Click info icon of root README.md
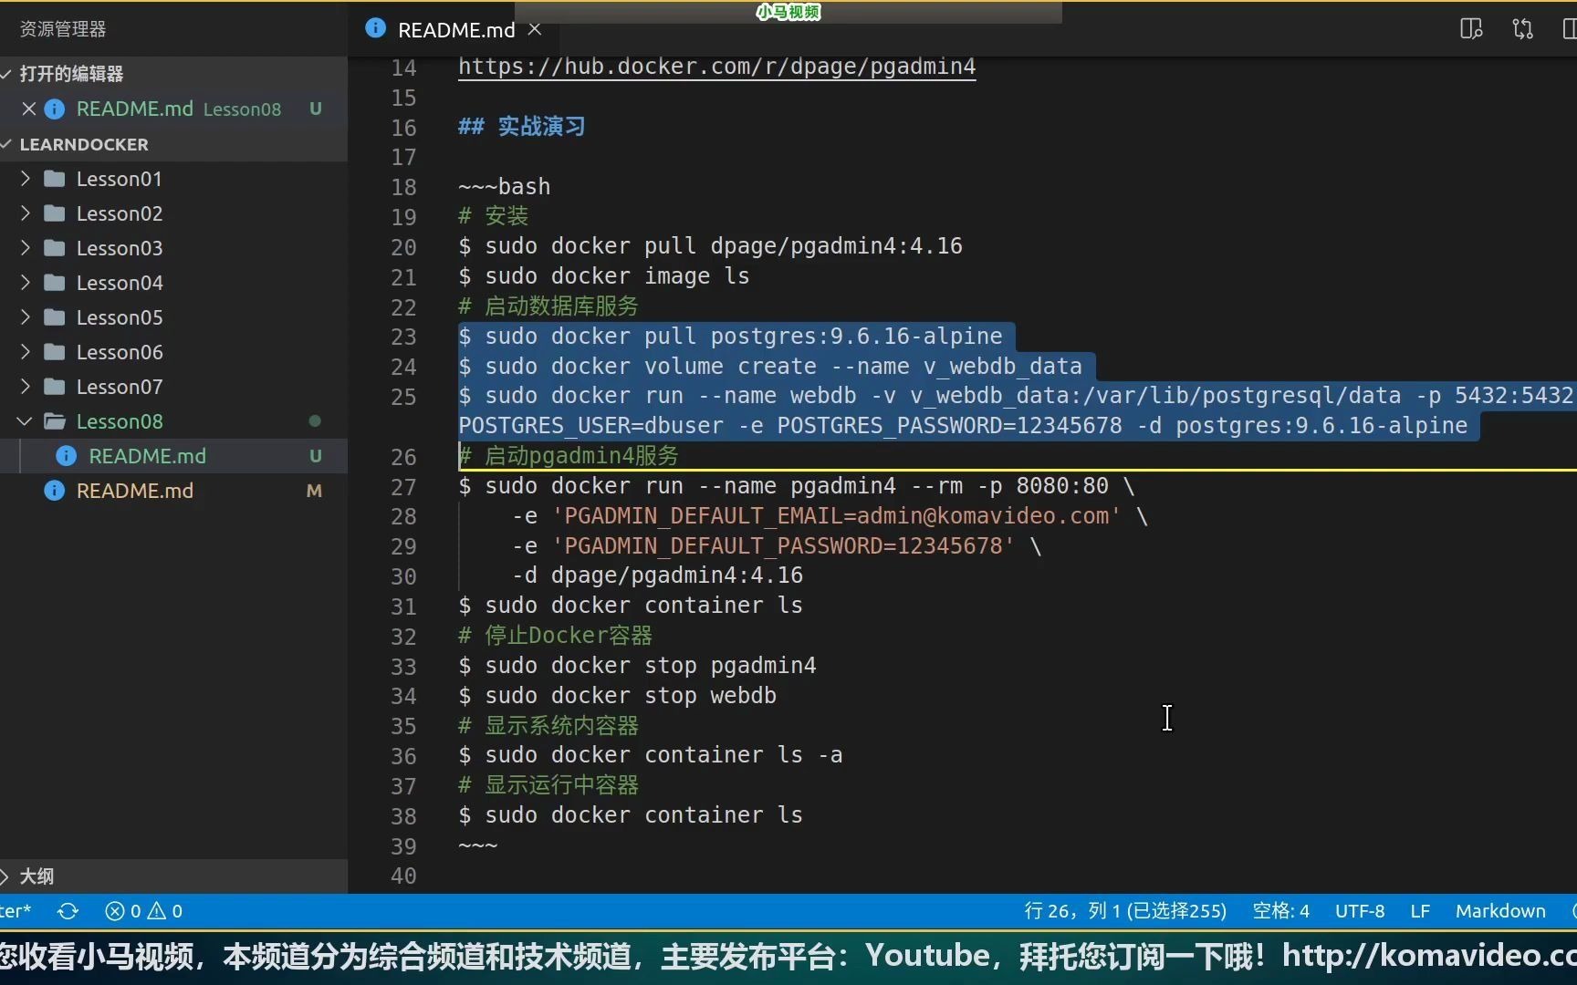Viewport: 1577px width, 985px height. pos(55,491)
